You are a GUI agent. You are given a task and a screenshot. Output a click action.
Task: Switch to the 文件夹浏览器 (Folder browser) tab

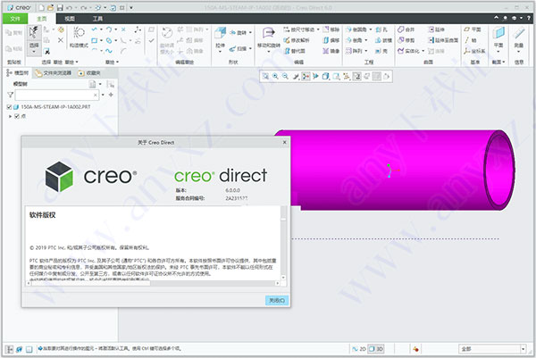click(x=53, y=73)
